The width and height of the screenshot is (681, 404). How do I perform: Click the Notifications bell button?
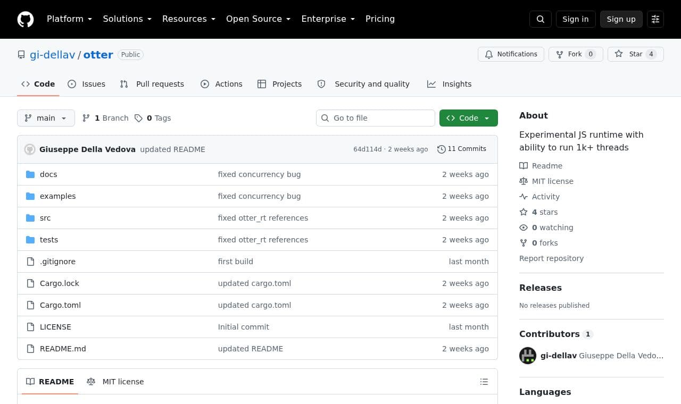(x=511, y=54)
